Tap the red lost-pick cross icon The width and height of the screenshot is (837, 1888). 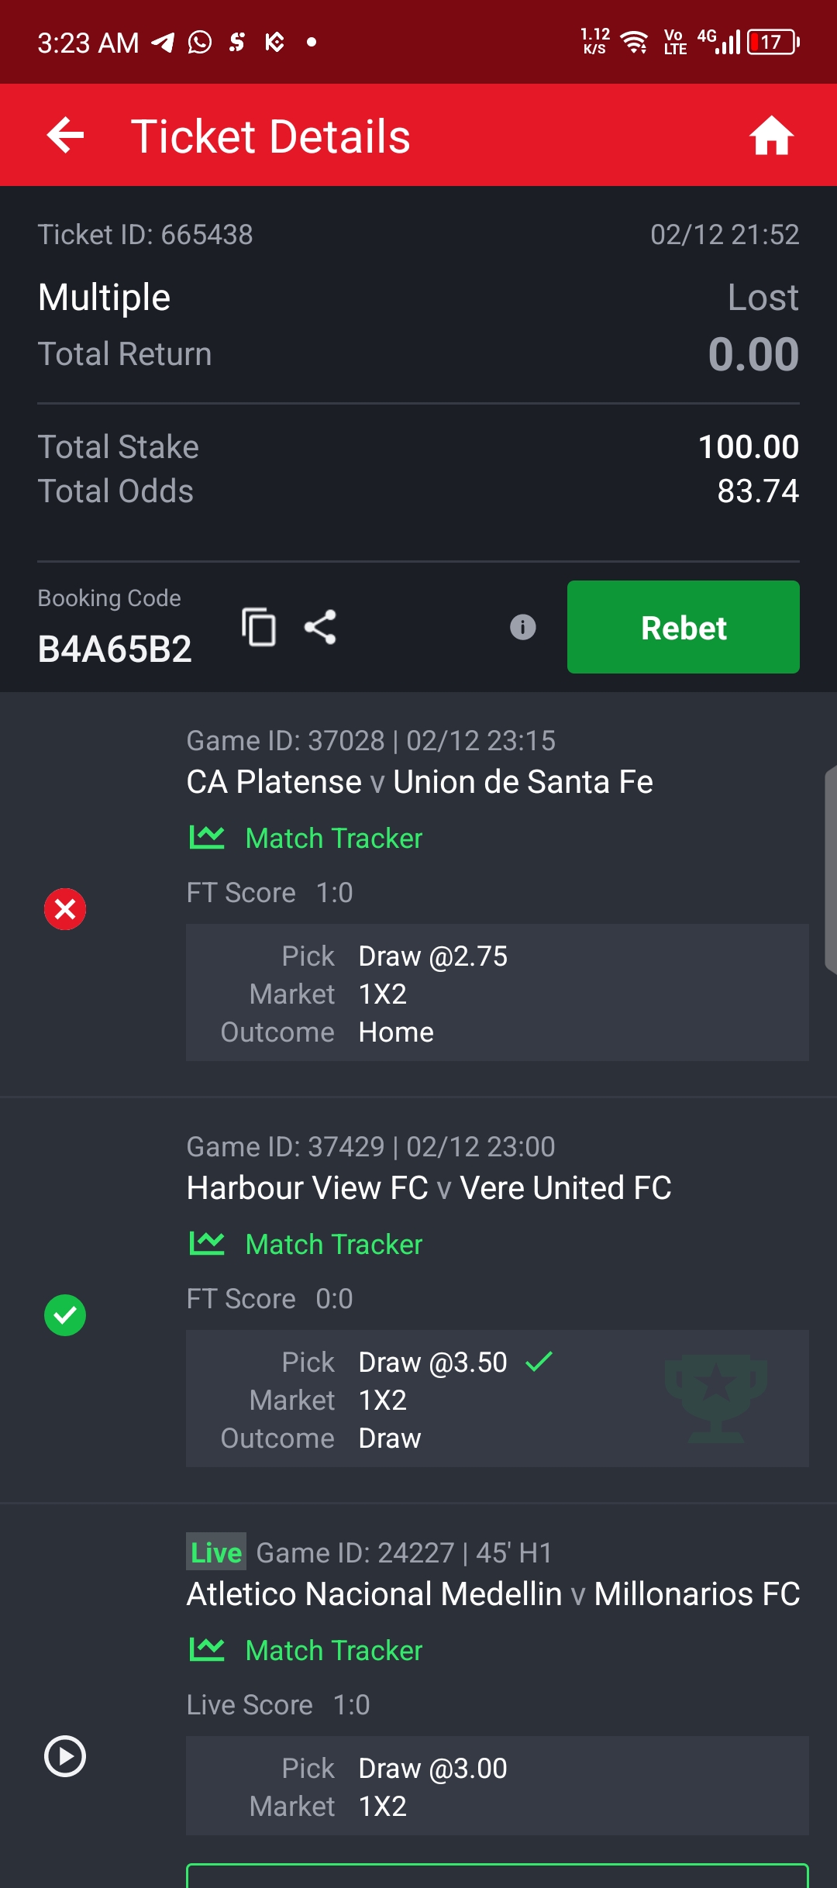point(65,909)
